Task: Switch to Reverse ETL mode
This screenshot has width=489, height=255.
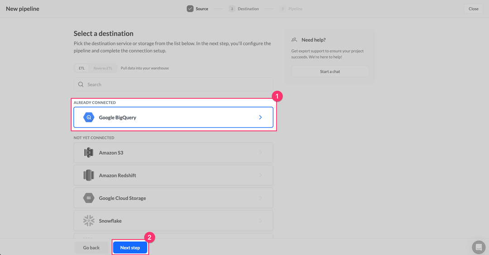Action: [103, 68]
